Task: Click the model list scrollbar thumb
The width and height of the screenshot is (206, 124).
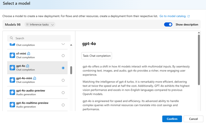Action: coord(71,70)
